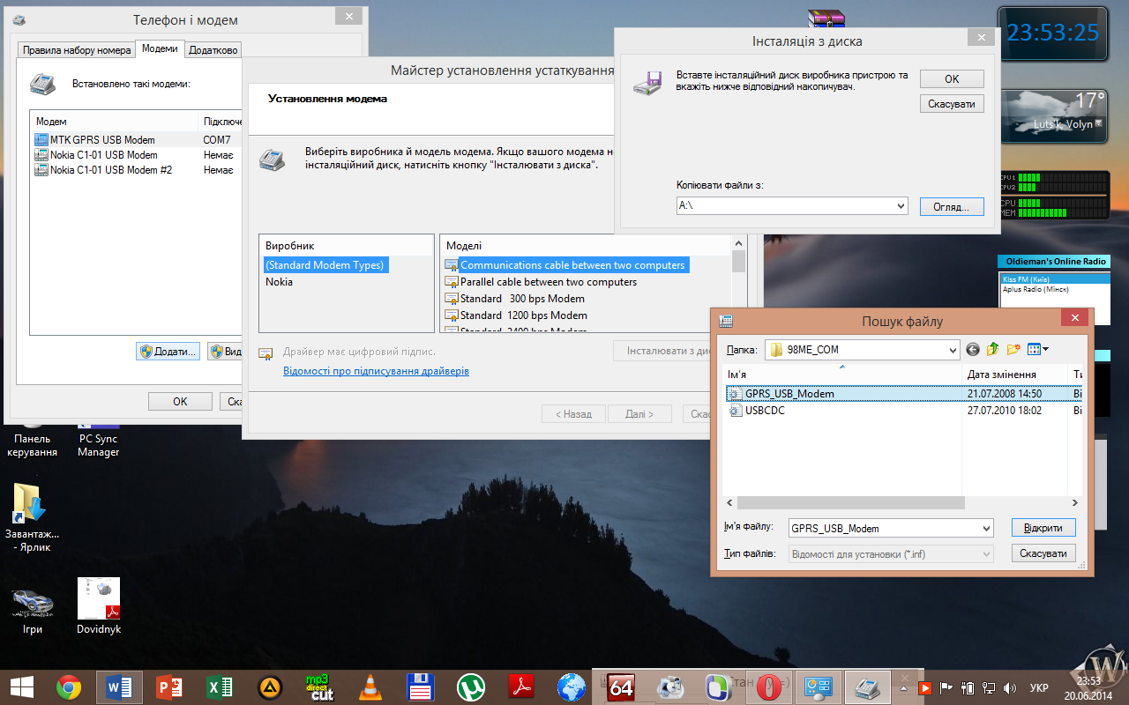
Task: Select Communications cable between two computers
Action: 565,265
